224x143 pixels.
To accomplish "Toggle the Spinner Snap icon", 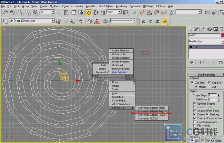I will [164, 13].
